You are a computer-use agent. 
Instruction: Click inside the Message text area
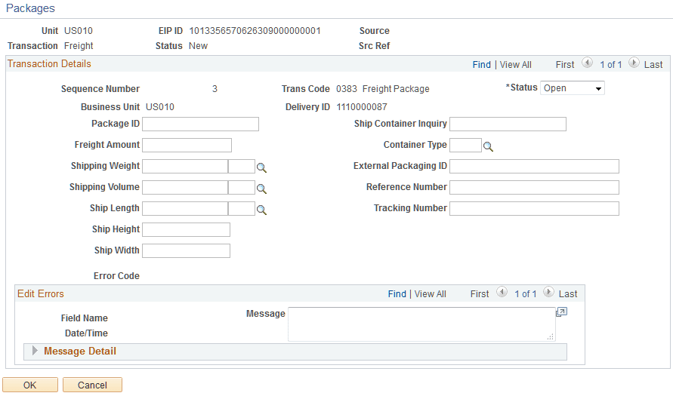[x=421, y=324]
